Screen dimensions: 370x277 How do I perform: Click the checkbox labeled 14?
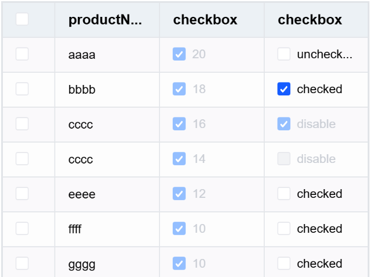(x=179, y=159)
